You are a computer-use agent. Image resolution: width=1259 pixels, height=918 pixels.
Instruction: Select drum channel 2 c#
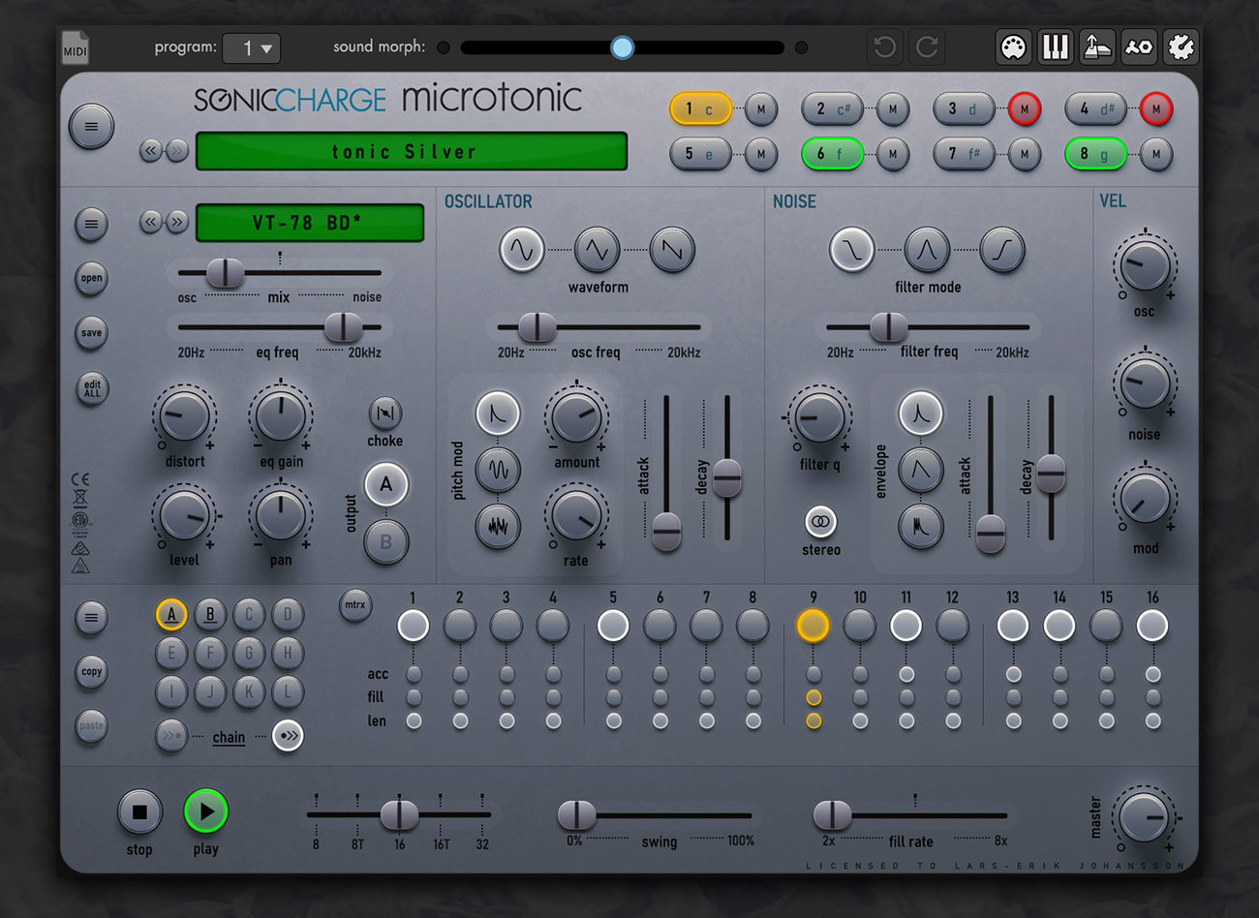click(x=832, y=108)
